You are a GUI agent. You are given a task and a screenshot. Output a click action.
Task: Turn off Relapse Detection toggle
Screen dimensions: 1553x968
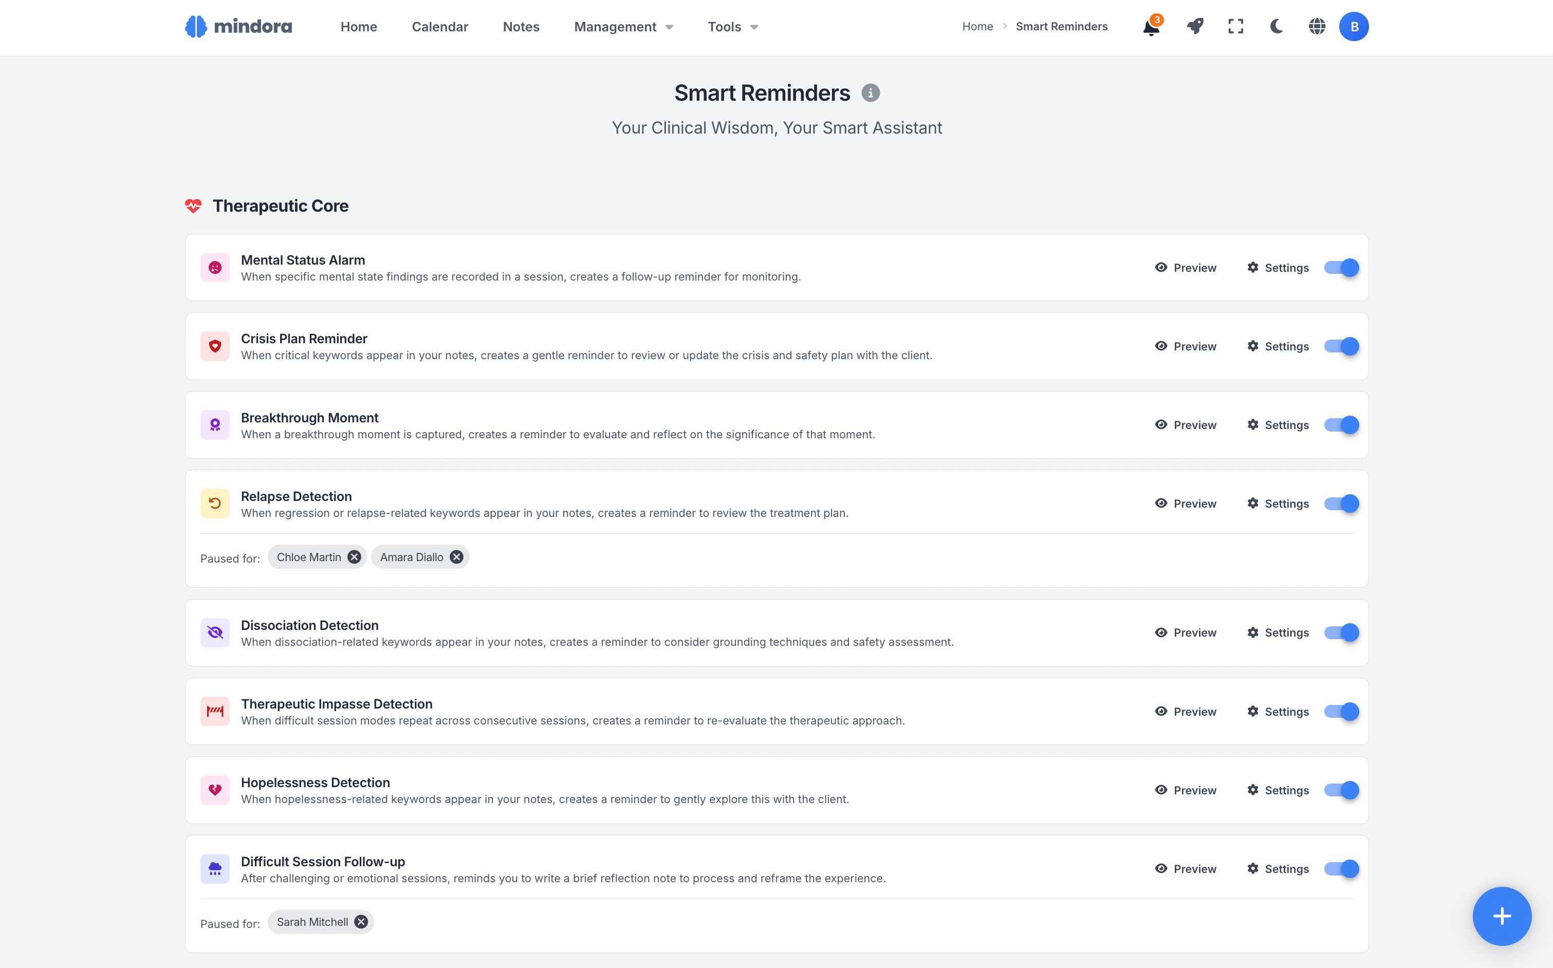[x=1341, y=503]
